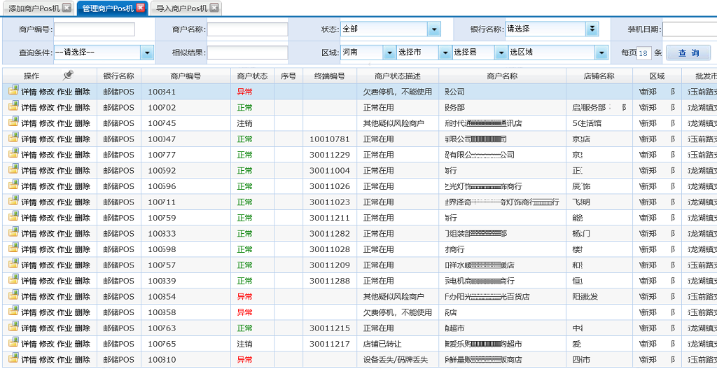Click the 序号 column header
717x369 pixels.
pyautogui.click(x=288, y=76)
